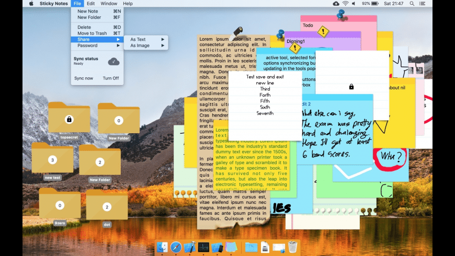Launch Safari from the Dock

click(x=176, y=247)
